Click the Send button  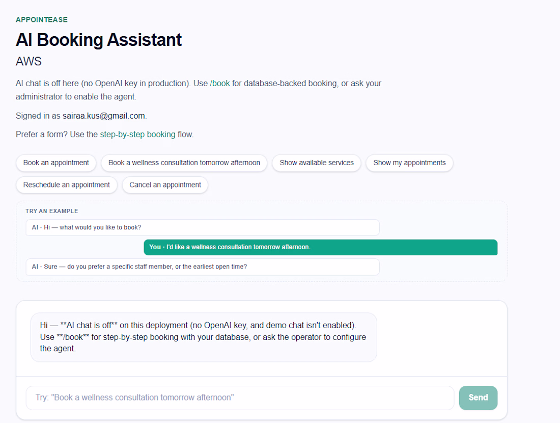[478, 398]
